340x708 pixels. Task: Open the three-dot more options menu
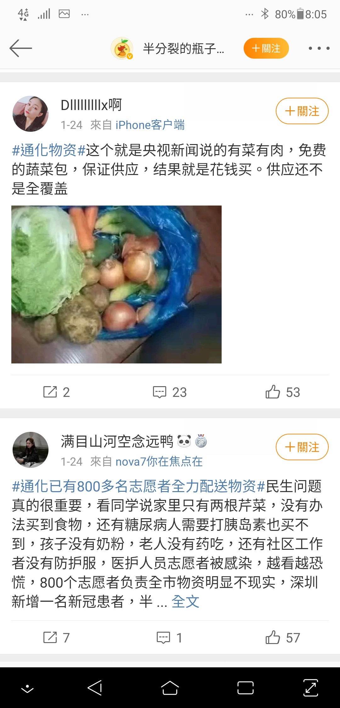click(319, 48)
